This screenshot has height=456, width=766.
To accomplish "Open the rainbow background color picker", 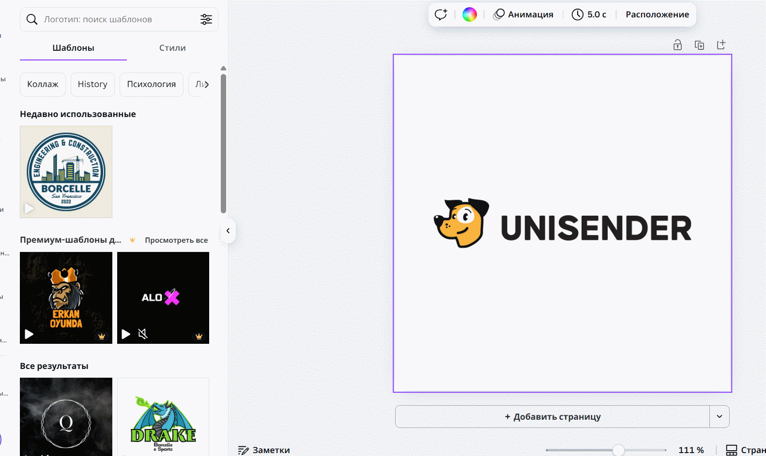I will coord(470,15).
